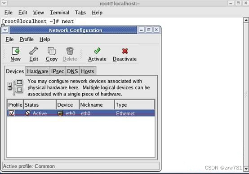Sort by the Nickname column header
This screenshot has height=174, width=249.
coord(97,105)
